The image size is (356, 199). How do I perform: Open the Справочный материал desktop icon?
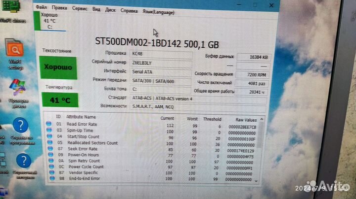coord(24,166)
